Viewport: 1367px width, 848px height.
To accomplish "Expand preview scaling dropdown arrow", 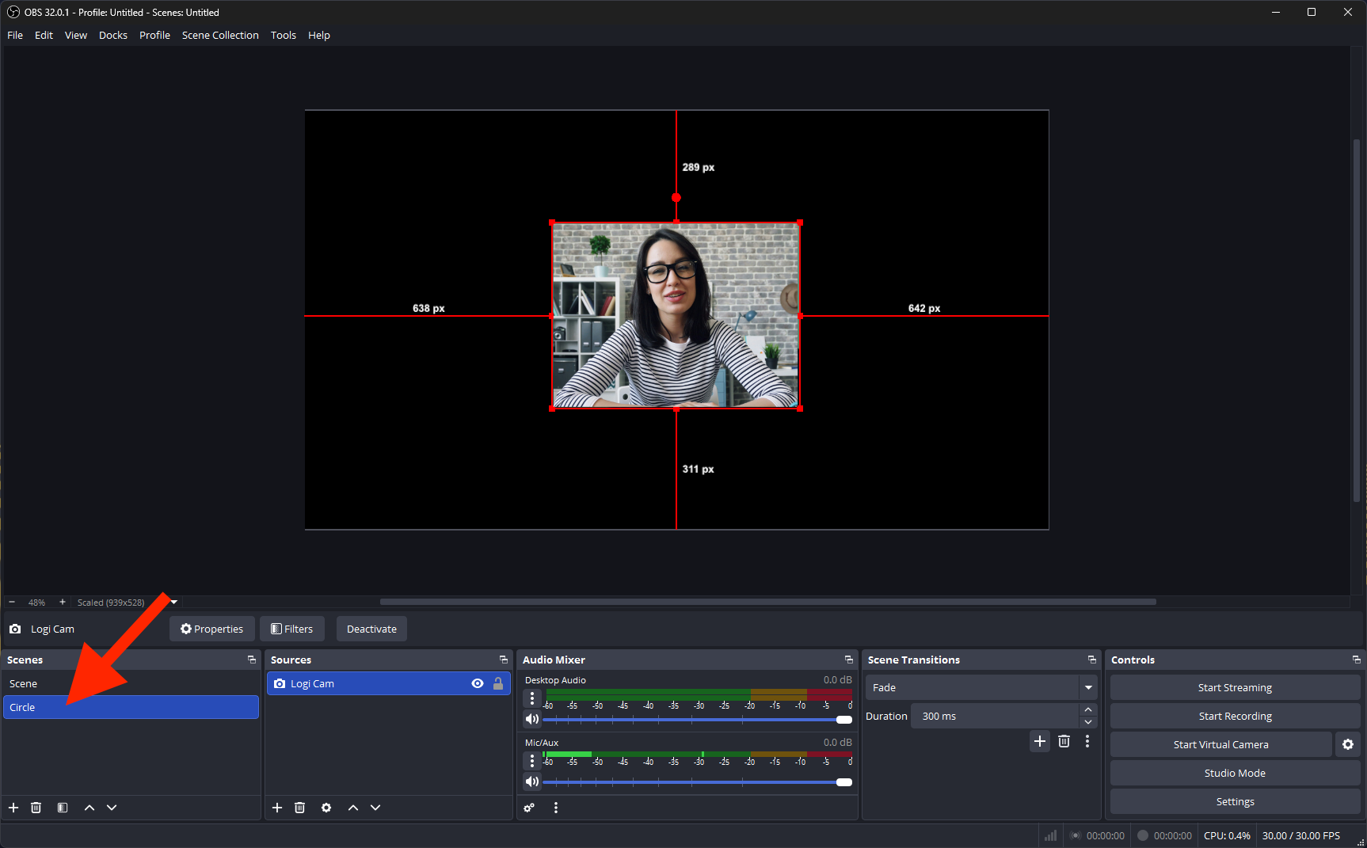I will click(x=174, y=602).
